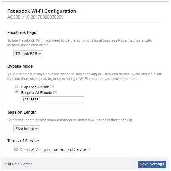The image size is (171, 171).
Task: Expand the Five hours session length dropdown
Action: [27, 129]
